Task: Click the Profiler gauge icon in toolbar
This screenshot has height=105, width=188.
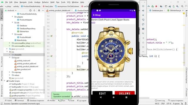Action: [x=149, y=6]
